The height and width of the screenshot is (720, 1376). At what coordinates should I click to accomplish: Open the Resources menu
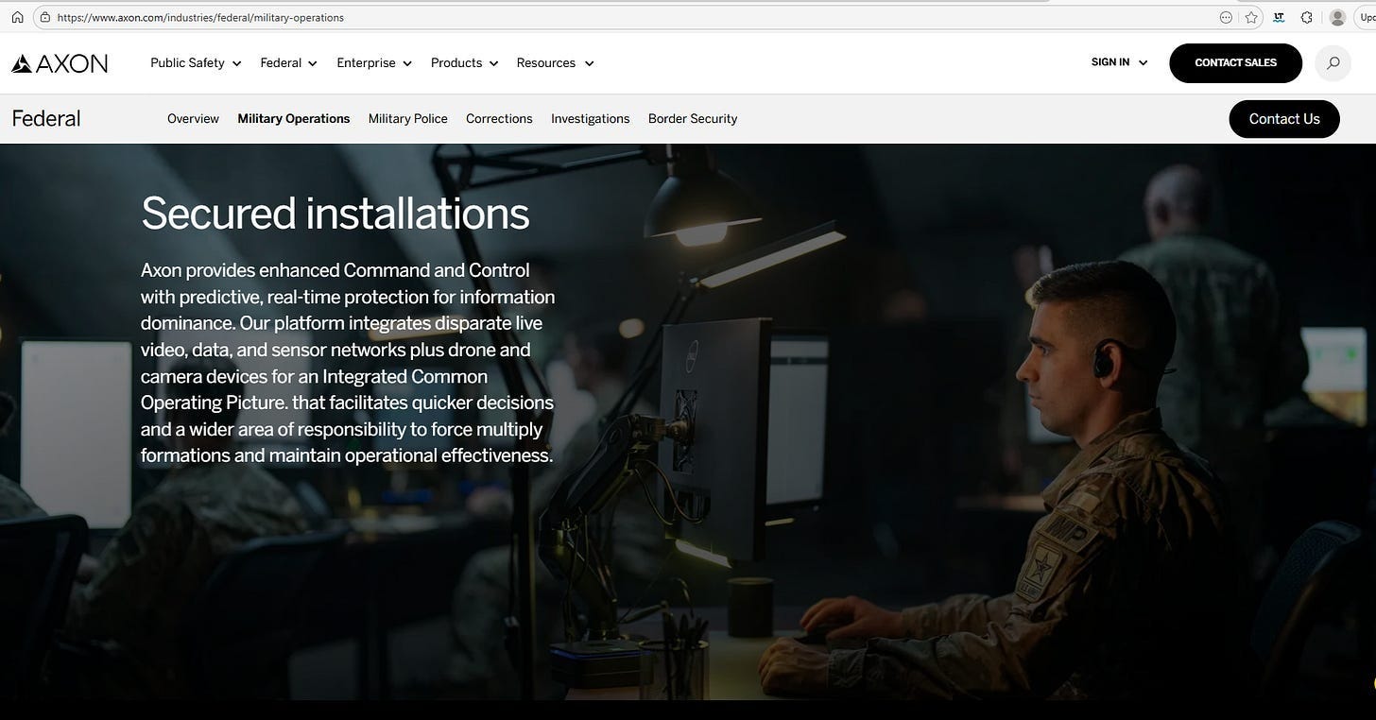point(555,63)
